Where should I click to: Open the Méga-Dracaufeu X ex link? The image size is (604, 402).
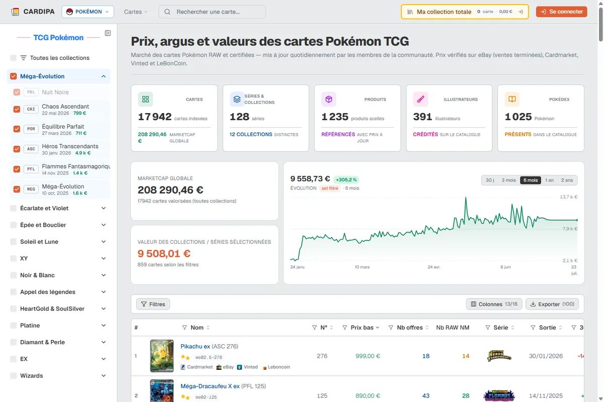210,386
